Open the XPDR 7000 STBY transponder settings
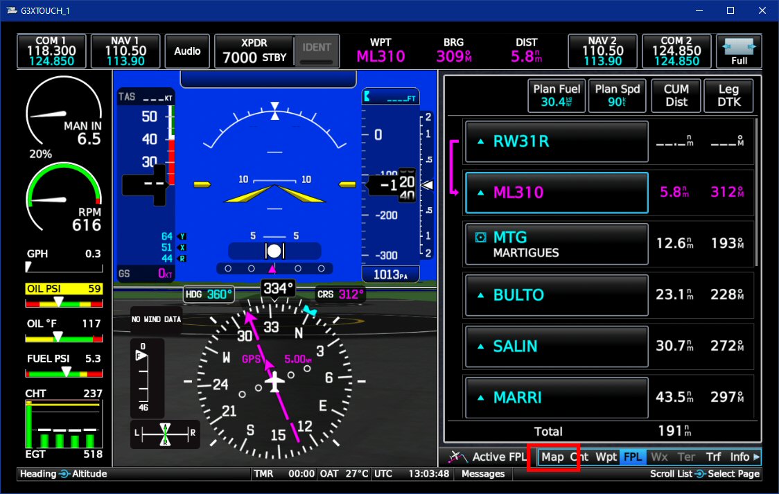779x494 pixels. click(254, 51)
